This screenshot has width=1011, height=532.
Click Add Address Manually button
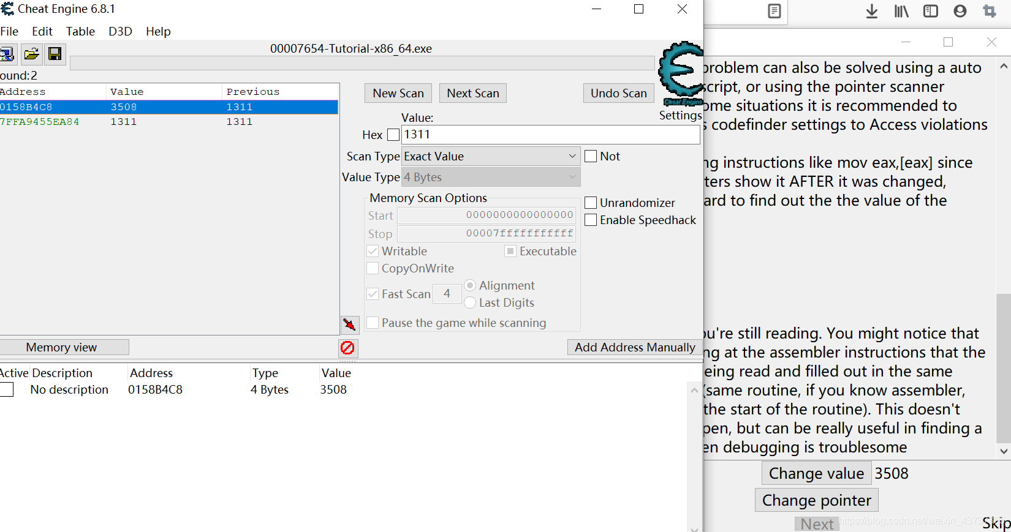[x=635, y=347]
